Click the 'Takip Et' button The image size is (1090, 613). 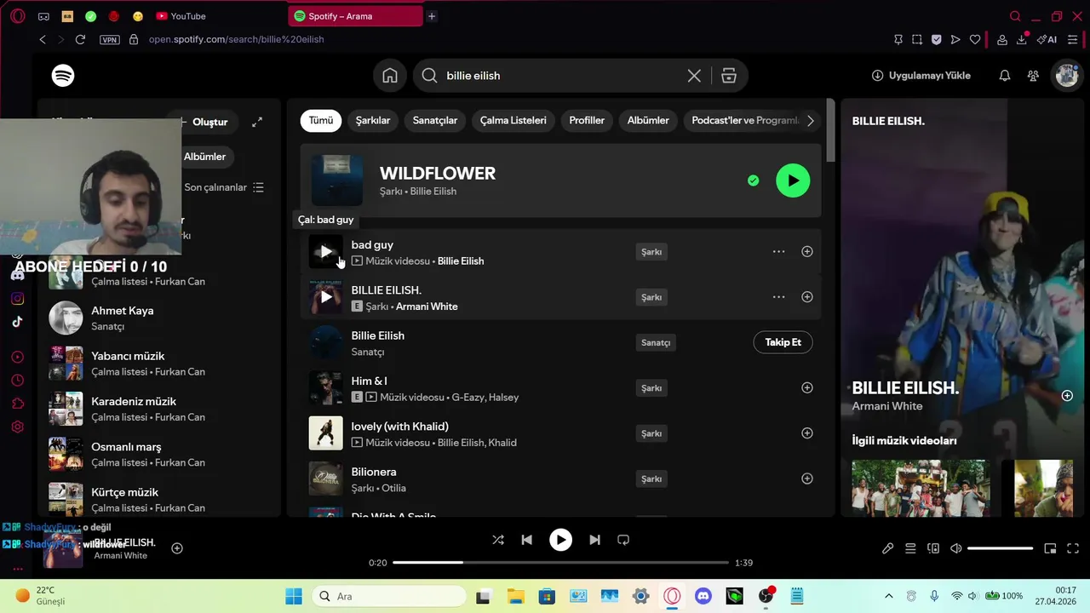783,342
